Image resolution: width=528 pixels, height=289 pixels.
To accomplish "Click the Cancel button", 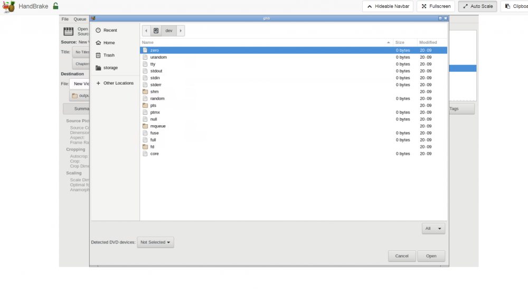I will 402,256.
